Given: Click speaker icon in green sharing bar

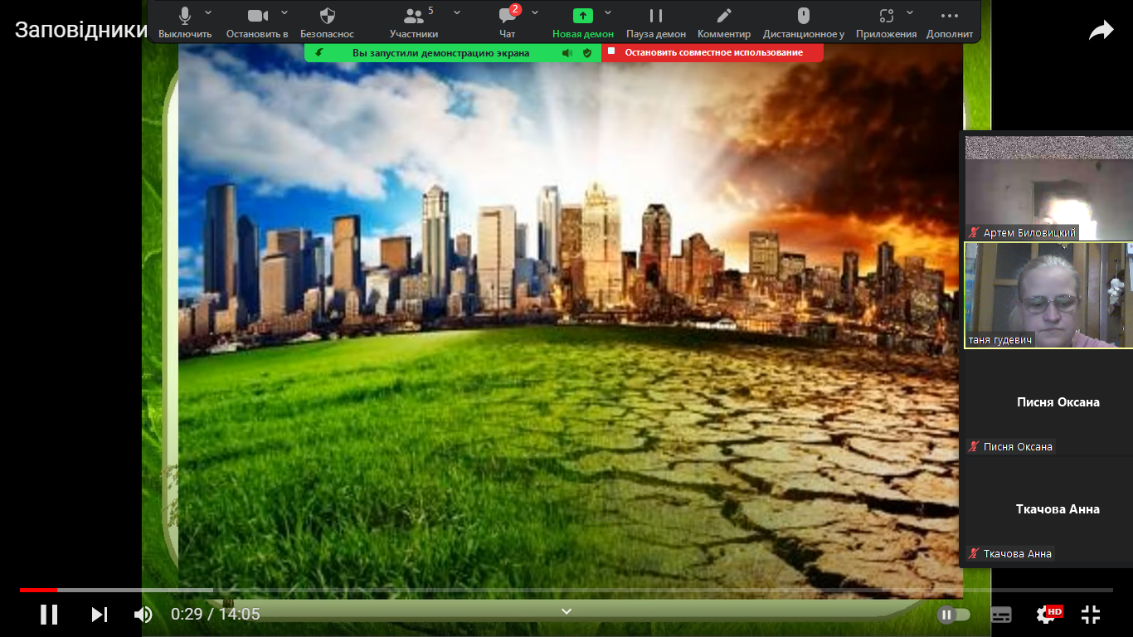Looking at the screenshot, I should pos(567,52).
